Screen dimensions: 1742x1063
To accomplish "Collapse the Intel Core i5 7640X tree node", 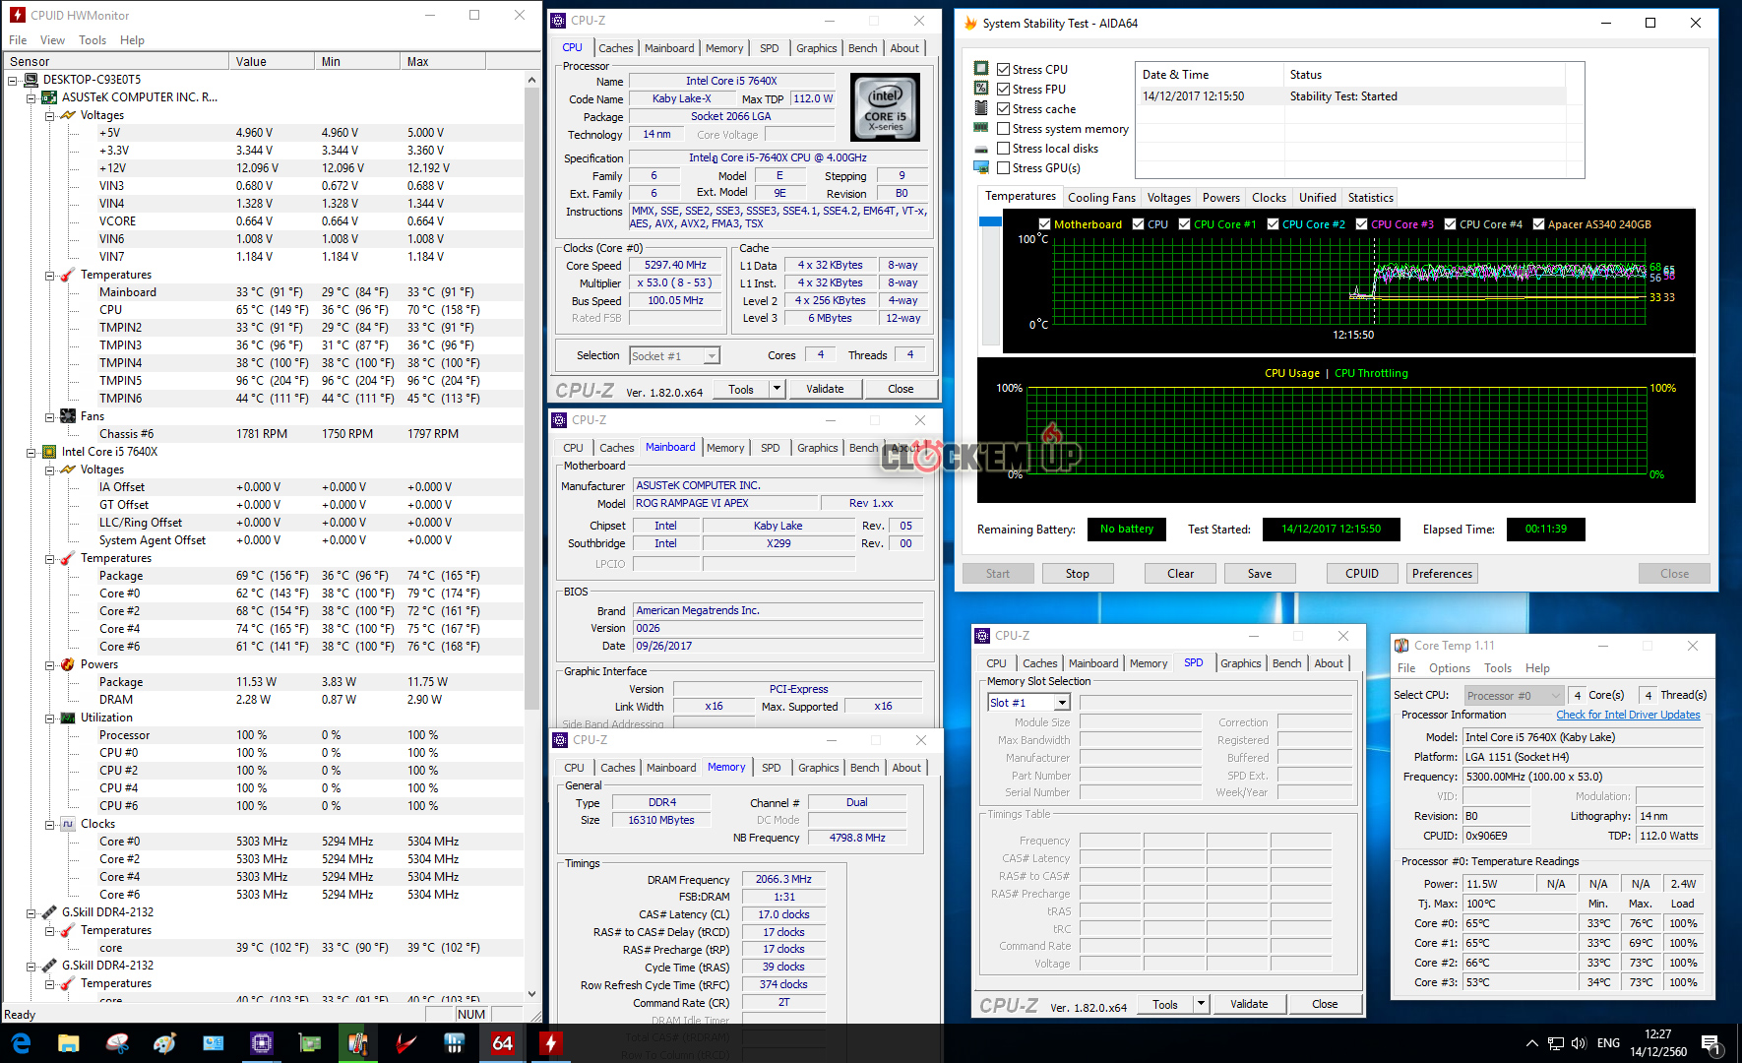I will tap(31, 453).
